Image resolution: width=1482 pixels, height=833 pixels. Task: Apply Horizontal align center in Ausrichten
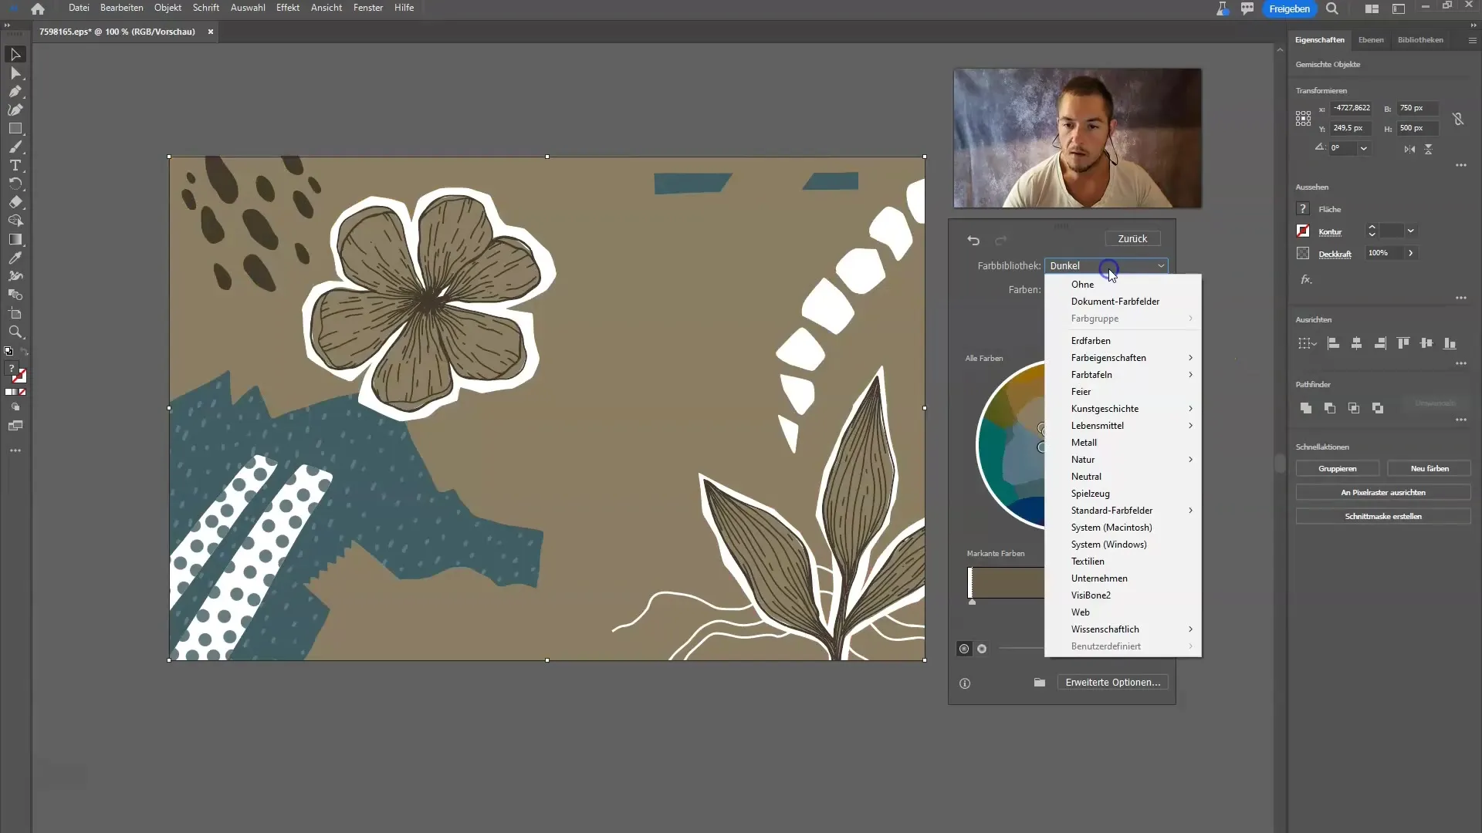[x=1356, y=343]
